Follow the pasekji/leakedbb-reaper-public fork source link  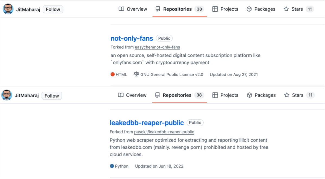point(164,132)
